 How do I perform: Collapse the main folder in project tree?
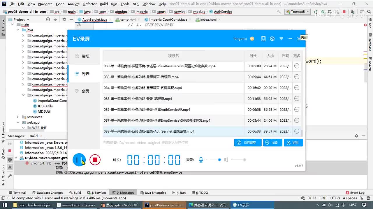pyautogui.click(x=12, y=25)
